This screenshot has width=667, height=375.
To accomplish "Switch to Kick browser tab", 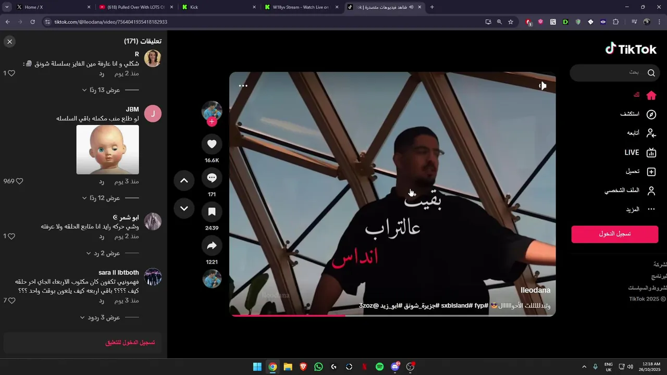I will coord(219,7).
